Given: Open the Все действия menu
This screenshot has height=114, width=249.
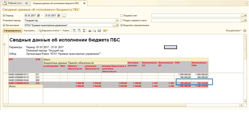Looking at the screenshot, I should point(234,30).
